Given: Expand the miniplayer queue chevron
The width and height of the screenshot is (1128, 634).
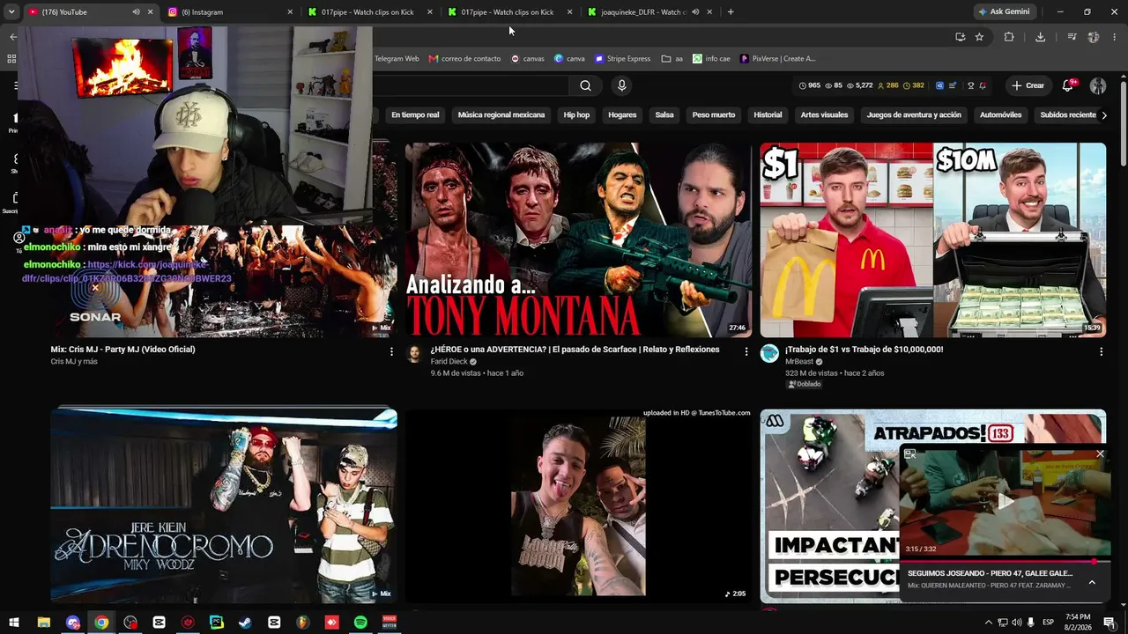Looking at the screenshot, I should (x=1092, y=582).
